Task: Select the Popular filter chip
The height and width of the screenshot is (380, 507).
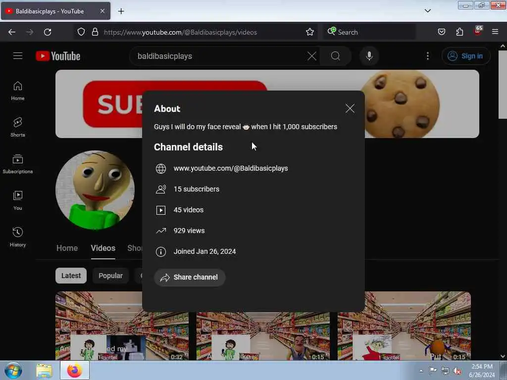Action: [x=110, y=276]
